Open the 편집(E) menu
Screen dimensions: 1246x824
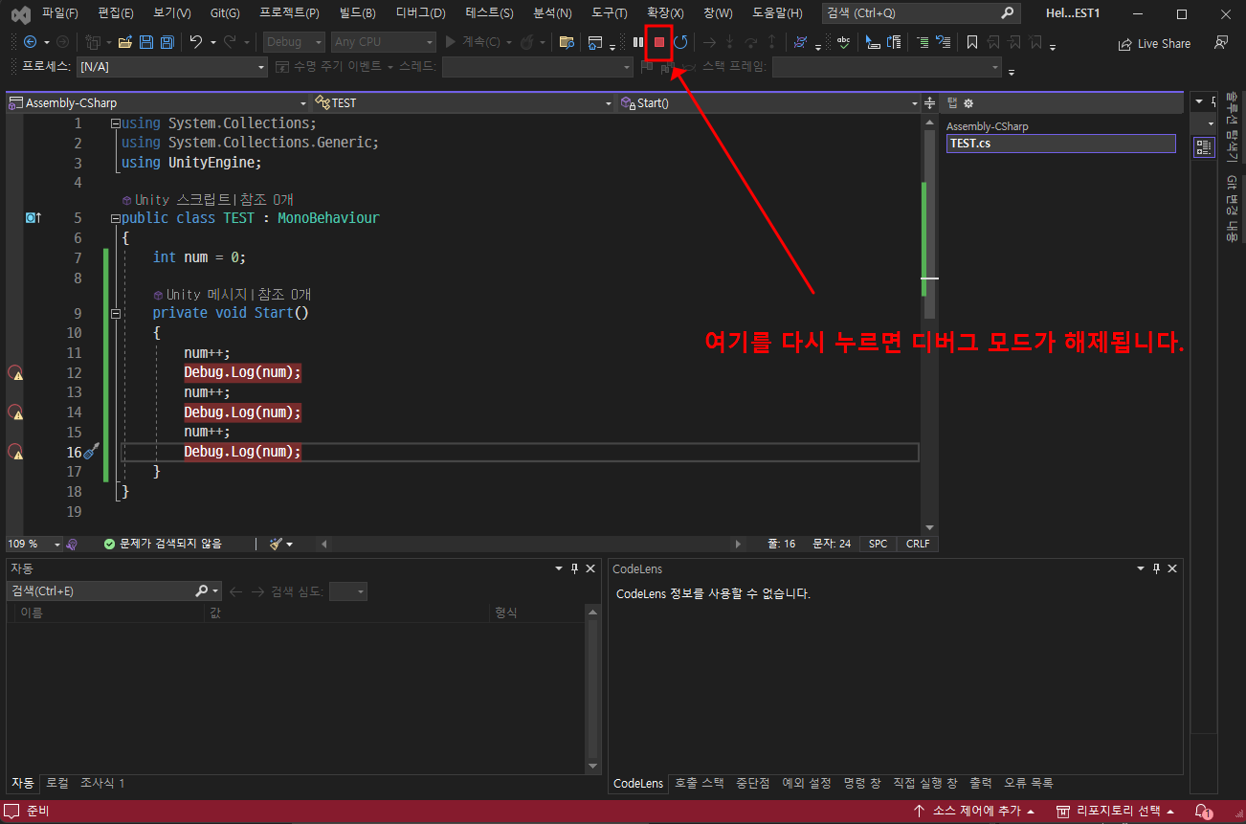[116, 13]
